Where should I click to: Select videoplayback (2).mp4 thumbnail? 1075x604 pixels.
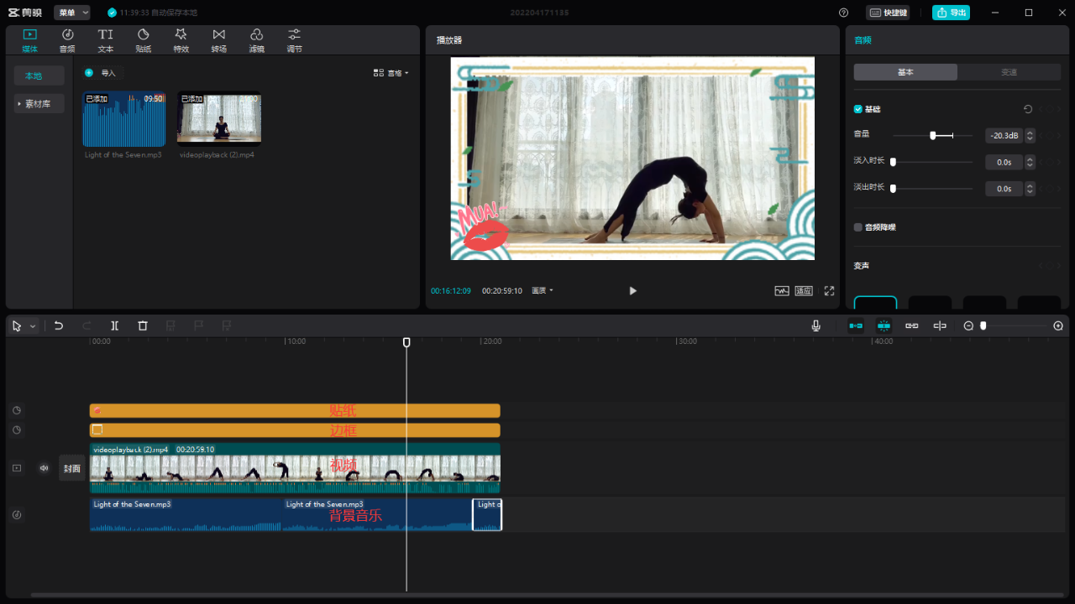(219, 119)
